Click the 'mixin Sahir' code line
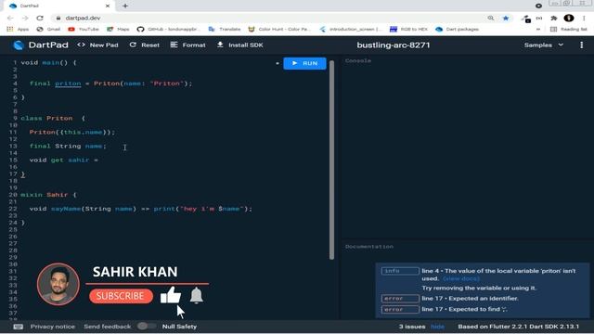The image size is (594, 334). coord(48,195)
